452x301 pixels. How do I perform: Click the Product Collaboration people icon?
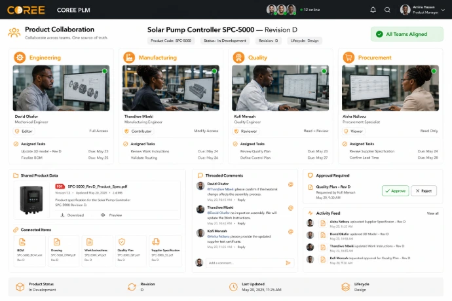pyautogui.click(x=14, y=33)
